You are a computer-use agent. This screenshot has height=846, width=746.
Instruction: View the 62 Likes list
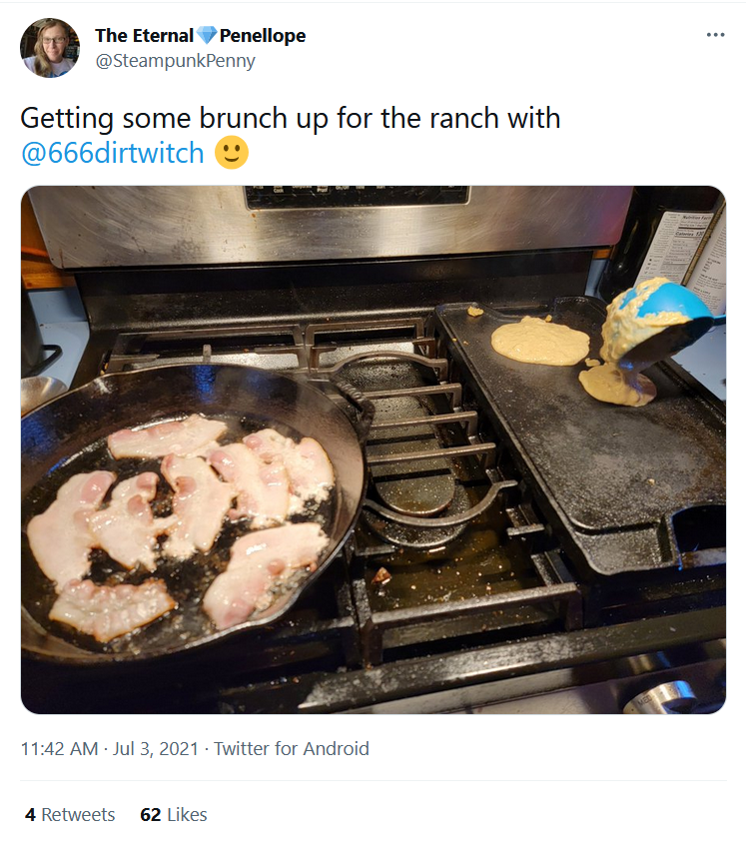[x=174, y=815]
